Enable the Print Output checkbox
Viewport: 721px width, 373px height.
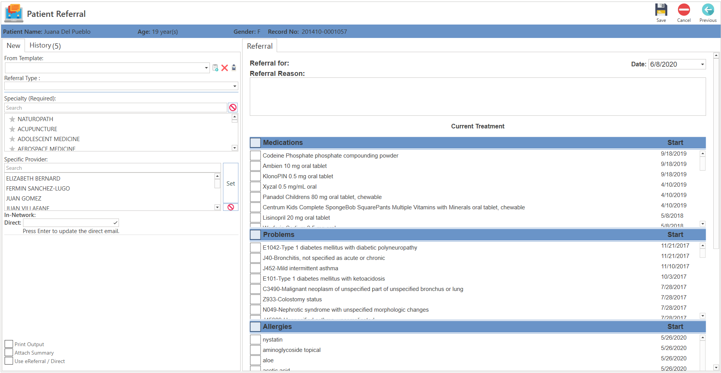pyautogui.click(x=9, y=344)
